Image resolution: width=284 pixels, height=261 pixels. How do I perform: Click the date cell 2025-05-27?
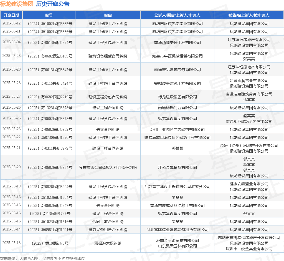coord(11,97)
